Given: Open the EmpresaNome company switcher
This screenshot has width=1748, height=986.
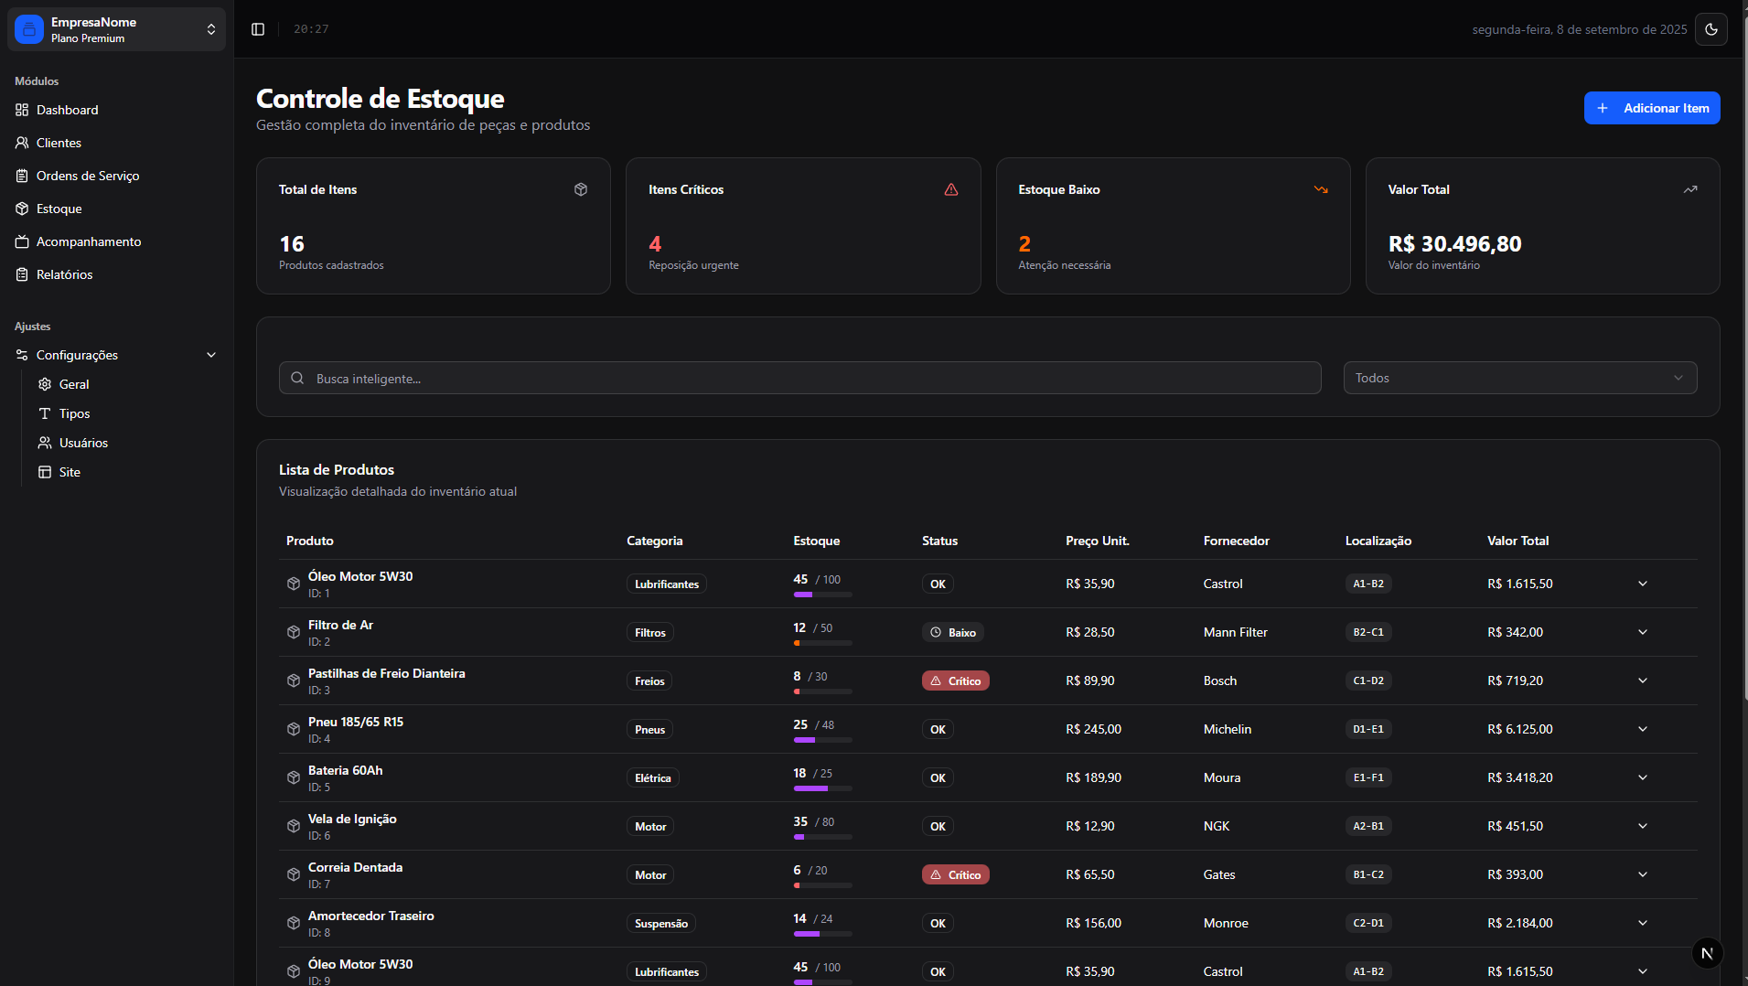Looking at the screenshot, I should tap(117, 29).
